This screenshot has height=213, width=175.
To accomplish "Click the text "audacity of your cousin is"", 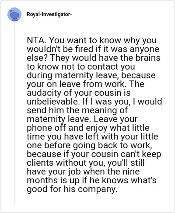I will (79, 93).
